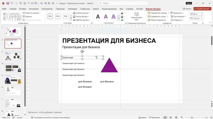Open Контур фигуры outline dropdown
This screenshot has width=213, height=119.
click(x=81, y=16)
